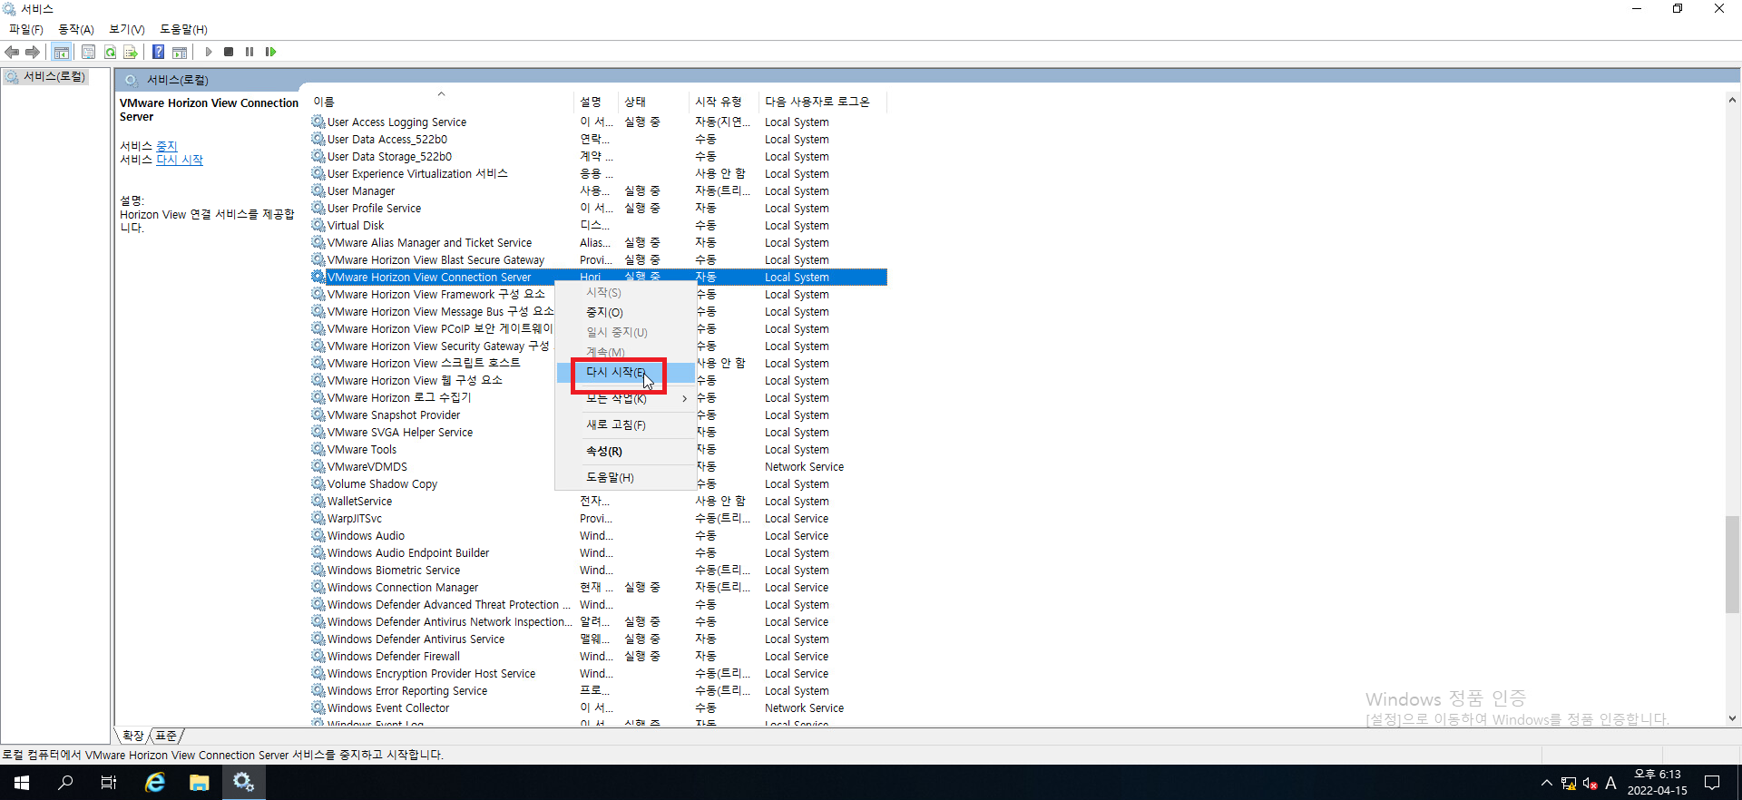Choose 다시 시작(E) in the context menu

pyautogui.click(x=625, y=373)
